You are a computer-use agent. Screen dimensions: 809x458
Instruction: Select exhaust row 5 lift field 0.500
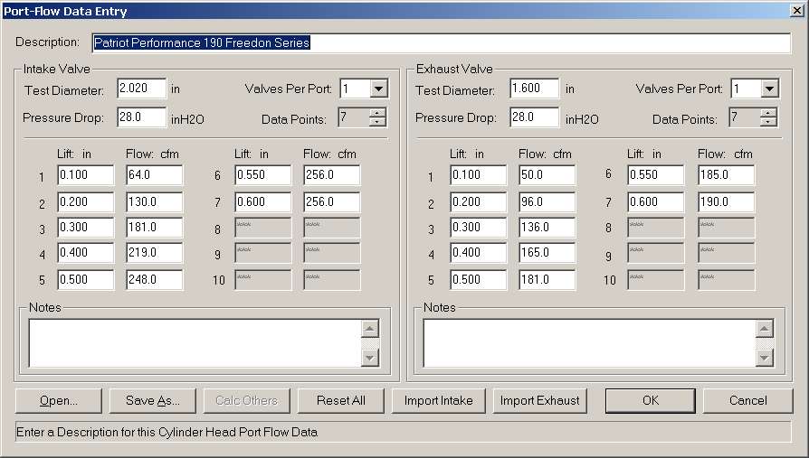click(479, 280)
